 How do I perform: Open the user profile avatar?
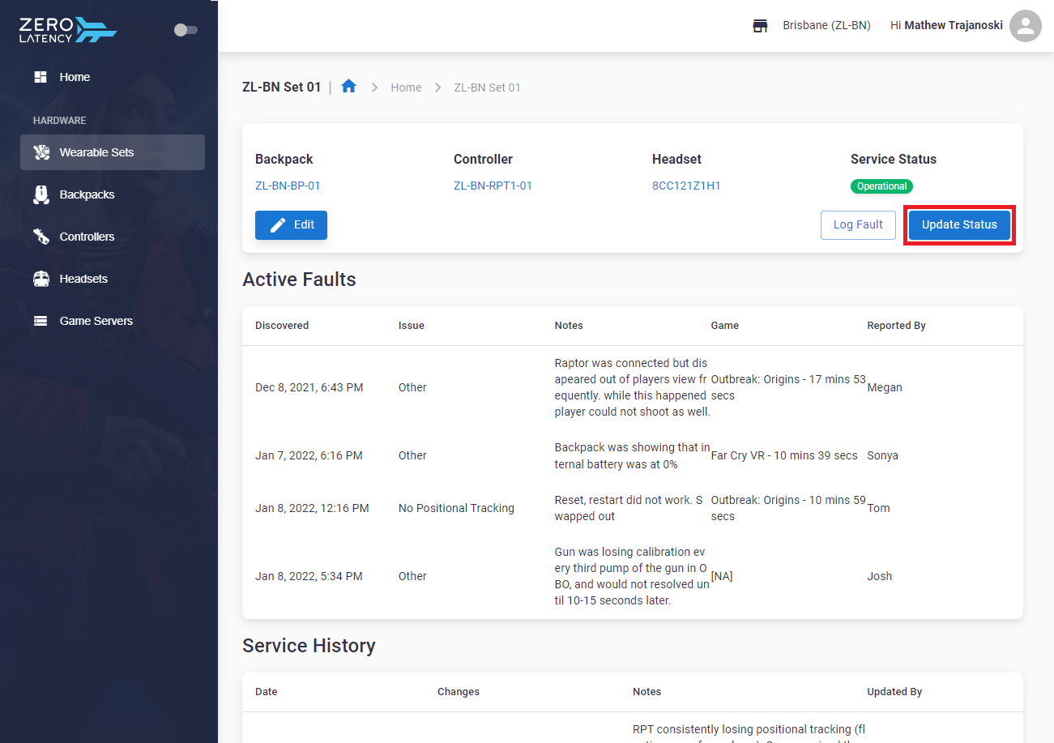(x=1026, y=26)
